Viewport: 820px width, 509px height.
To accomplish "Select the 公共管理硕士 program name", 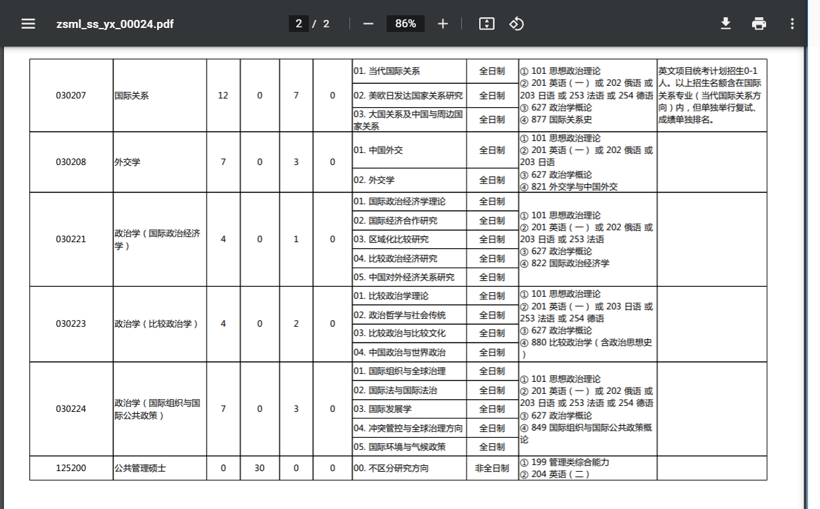I will (x=140, y=468).
